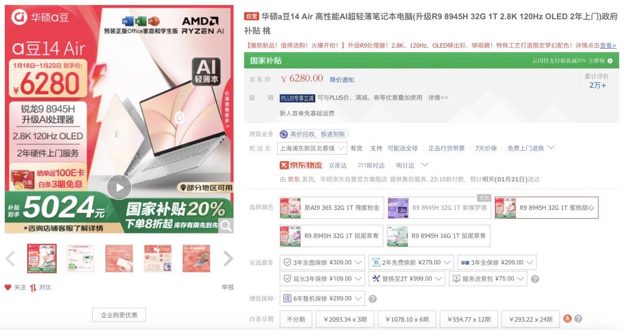Image resolution: width=626 pixels, height=330 pixels.
Task: Select 新AI9 365 32G 1T 瑰蜜粉金 option
Action: [x=331, y=208]
